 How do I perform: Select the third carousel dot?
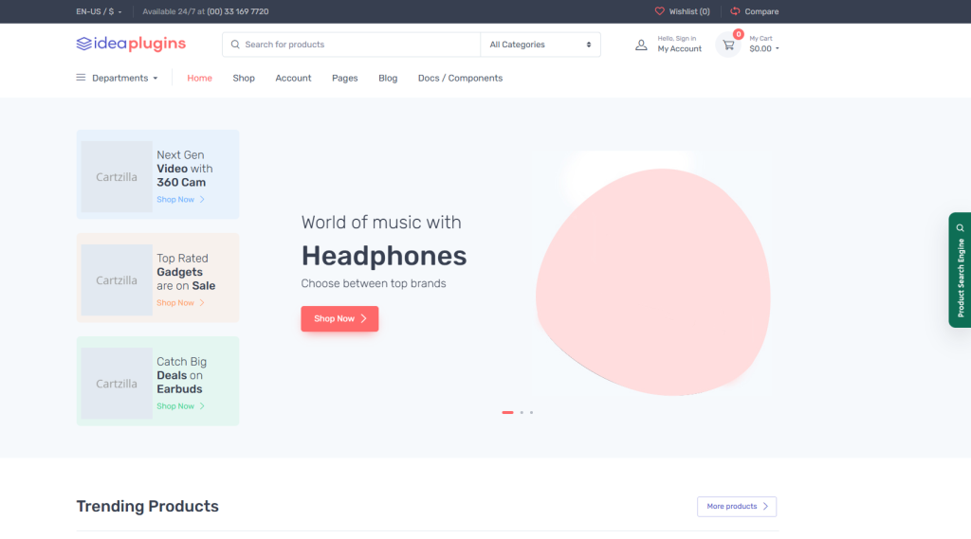coord(531,412)
